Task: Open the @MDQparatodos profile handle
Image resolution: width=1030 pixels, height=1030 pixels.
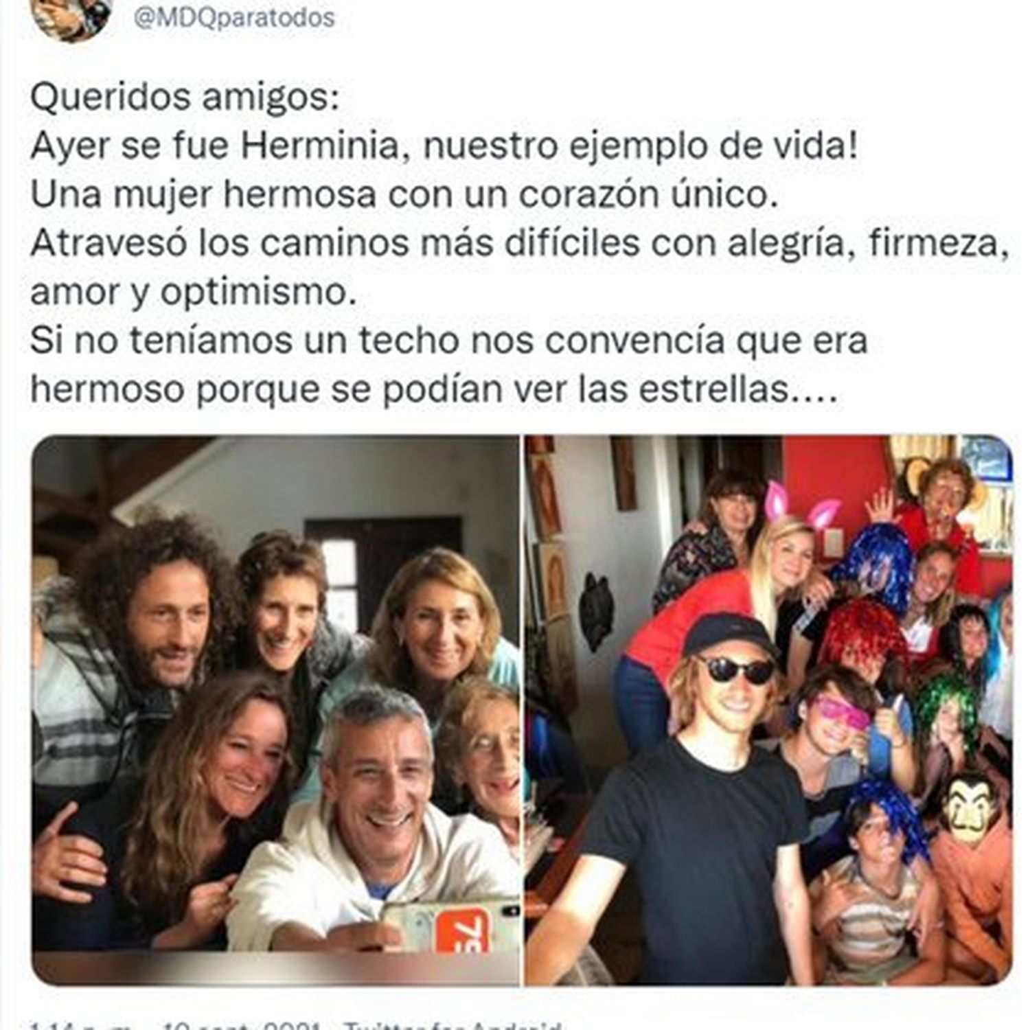Action: (x=233, y=17)
